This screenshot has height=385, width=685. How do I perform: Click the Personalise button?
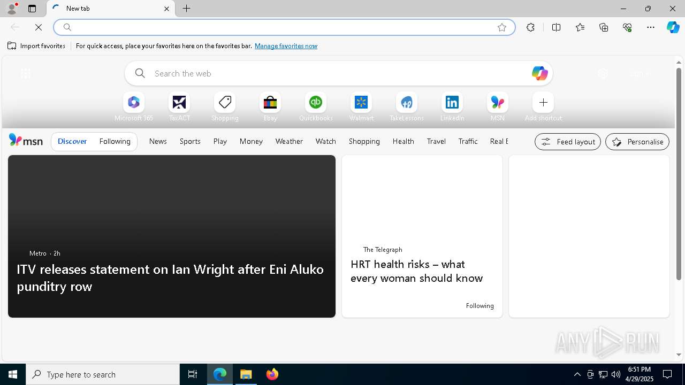637,142
